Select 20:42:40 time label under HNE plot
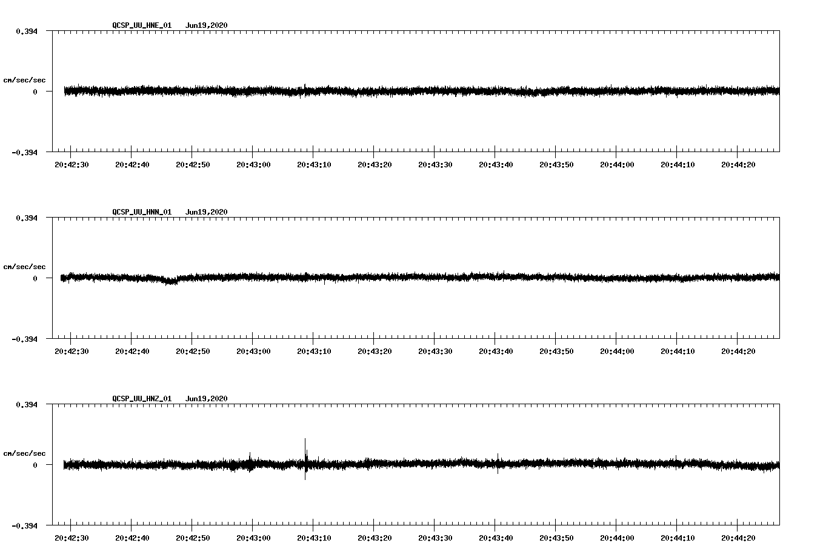The image size is (823, 560). pos(132,165)
